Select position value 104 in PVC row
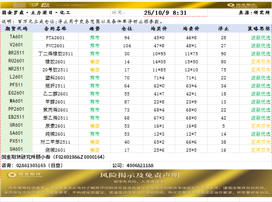Screen dimensions: 272x202 127,45
